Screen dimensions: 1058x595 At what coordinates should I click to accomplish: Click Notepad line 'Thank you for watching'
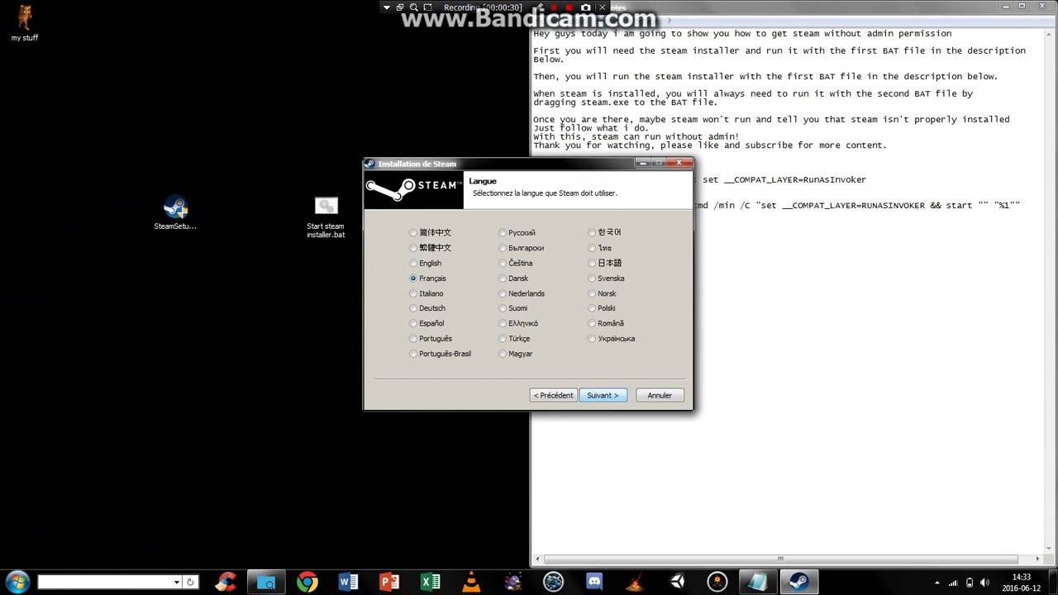pyautogui.click(x=710, y=145)
